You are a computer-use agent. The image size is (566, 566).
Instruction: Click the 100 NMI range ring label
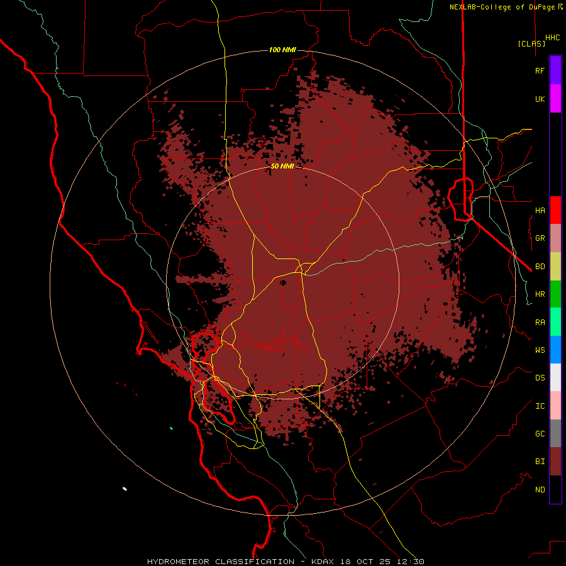click(282, 50)
